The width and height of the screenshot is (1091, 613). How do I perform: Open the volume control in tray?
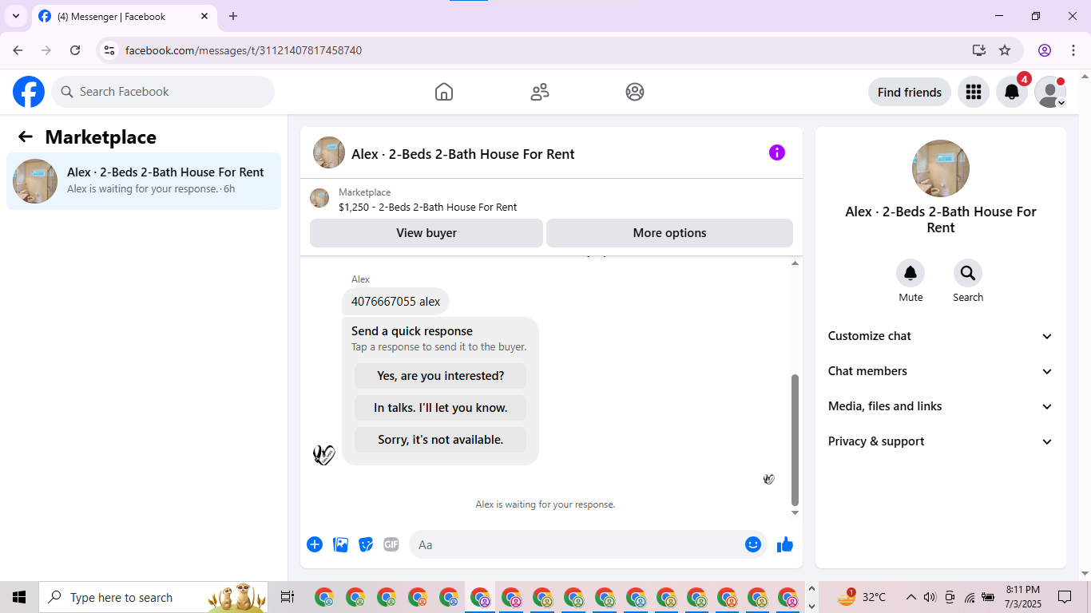tap(930, 597)
